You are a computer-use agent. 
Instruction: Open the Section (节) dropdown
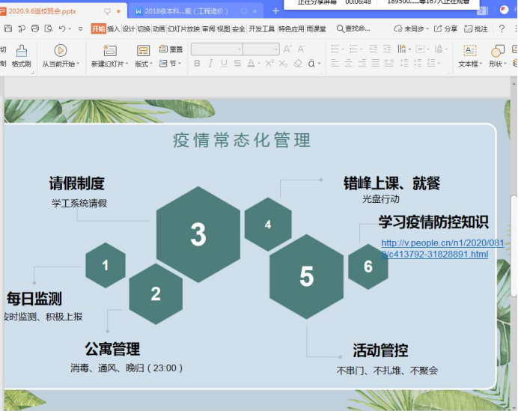click(171, 64)
